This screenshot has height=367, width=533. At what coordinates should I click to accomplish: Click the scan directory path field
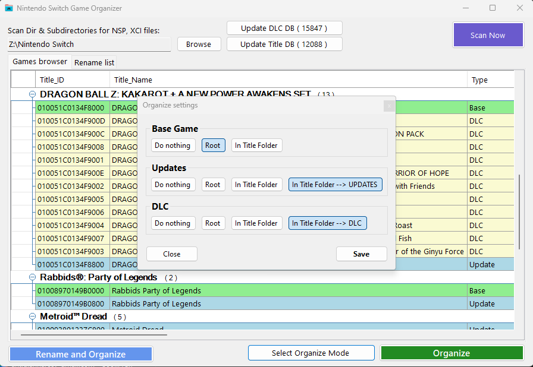click(x=89, y=45)
